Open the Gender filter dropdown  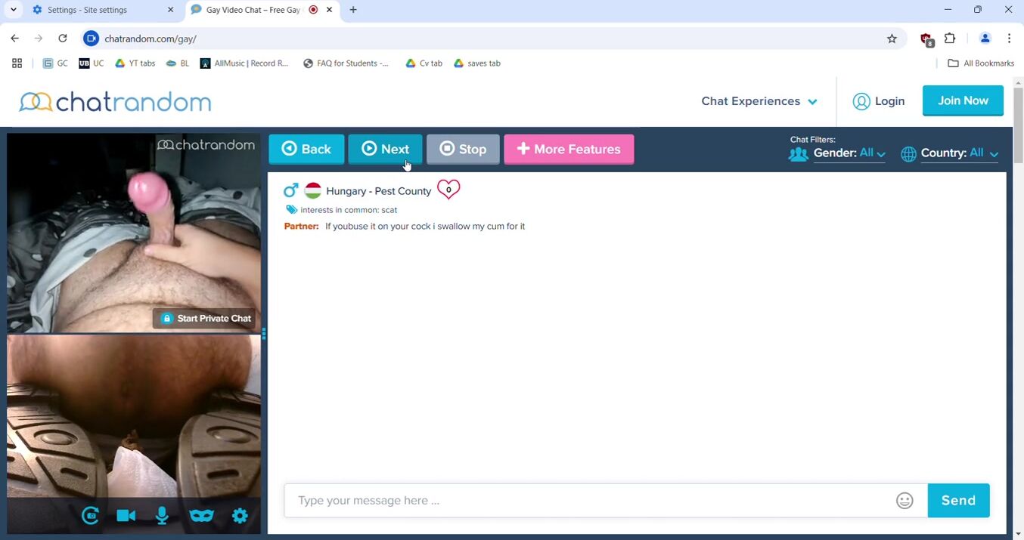tap(849, 153)
